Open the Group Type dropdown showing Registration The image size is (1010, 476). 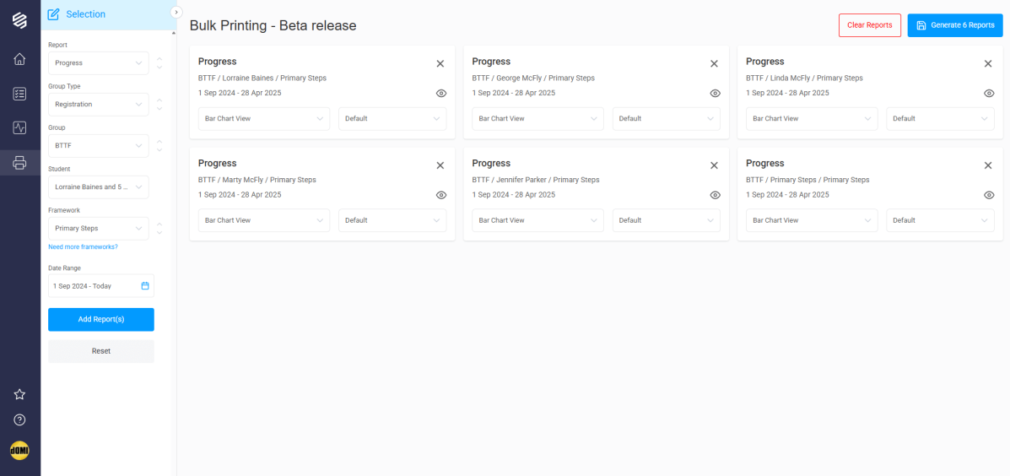tap(99, 105)
